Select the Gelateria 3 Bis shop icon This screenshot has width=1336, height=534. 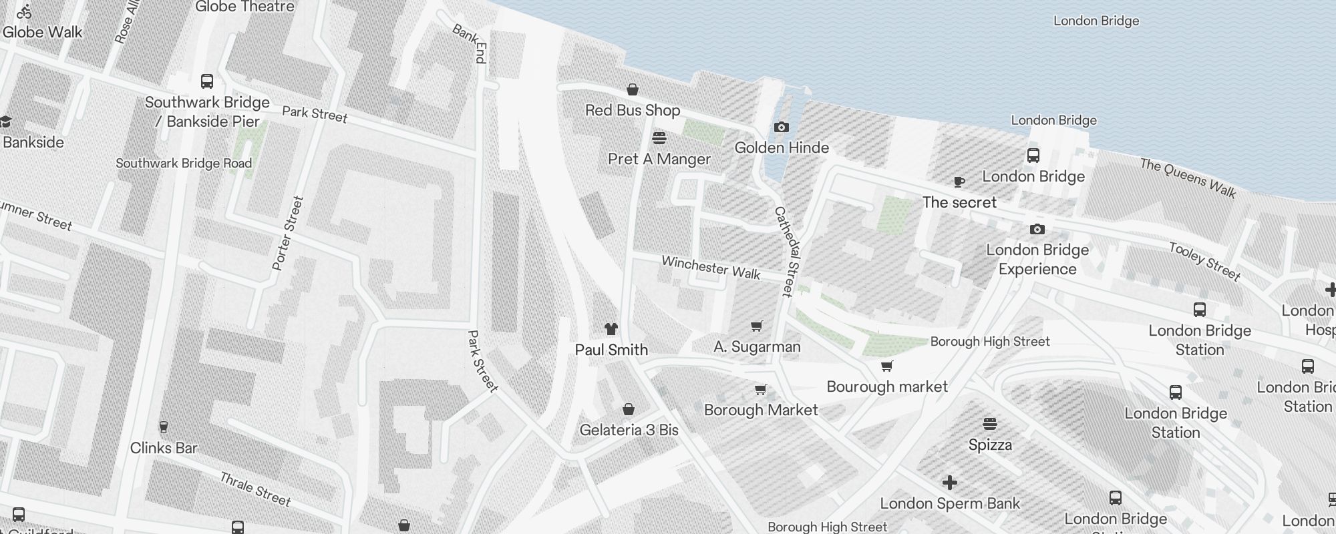tap(628, 409)
